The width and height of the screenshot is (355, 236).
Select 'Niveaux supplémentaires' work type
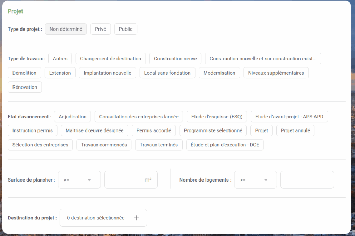[276, 73]
